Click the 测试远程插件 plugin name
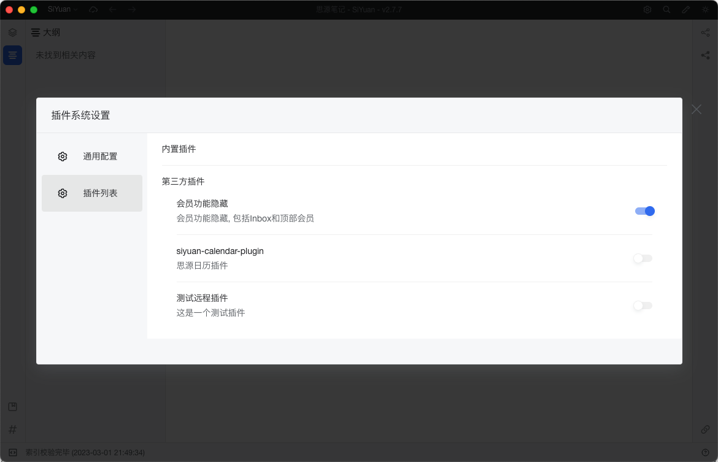This screenshot has height=462, width=718. click(x=203, y=298)
